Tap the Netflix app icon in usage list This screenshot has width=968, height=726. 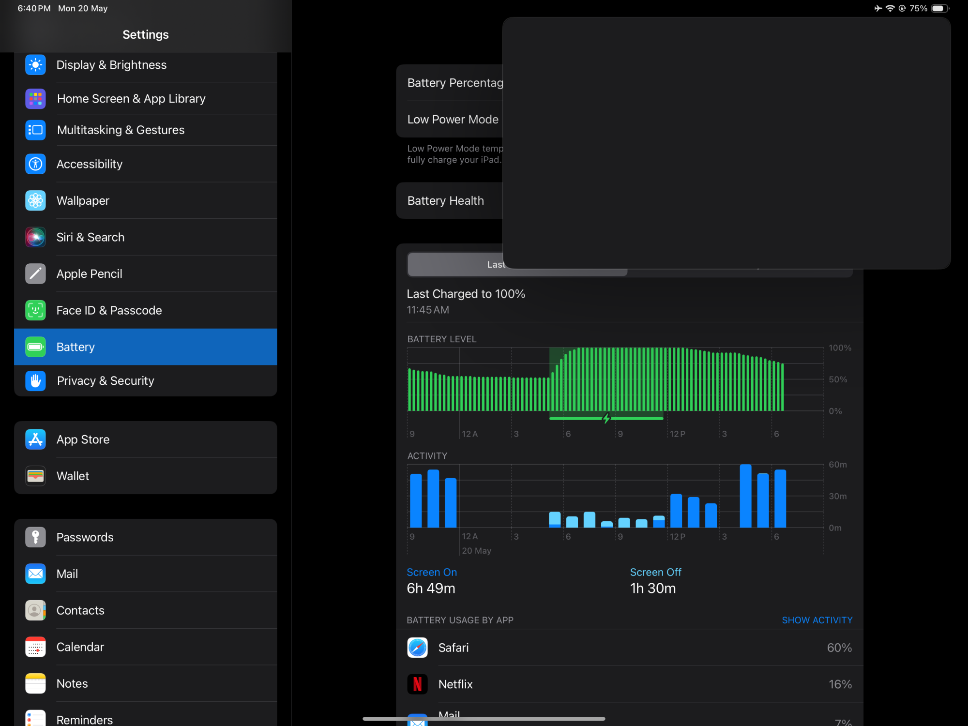pyautogui.click(x=417, y=684)
